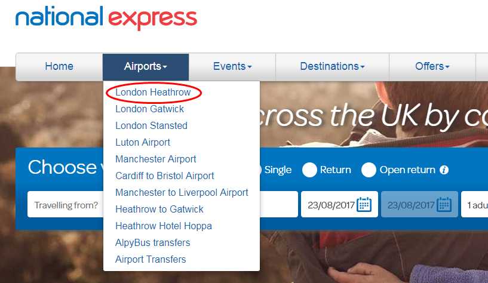
Task: Select Manchester to Liverpool Airport
Action: click(182, 192)
